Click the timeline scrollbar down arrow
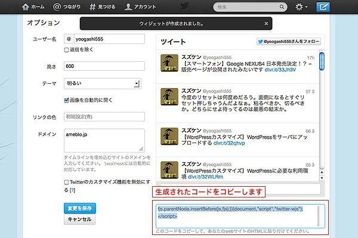358x238 pixels. click(x=322, y=178)
